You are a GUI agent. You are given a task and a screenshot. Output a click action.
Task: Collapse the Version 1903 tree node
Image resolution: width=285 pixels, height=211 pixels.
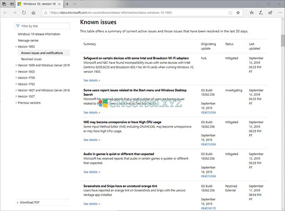(x=16, y=47)
